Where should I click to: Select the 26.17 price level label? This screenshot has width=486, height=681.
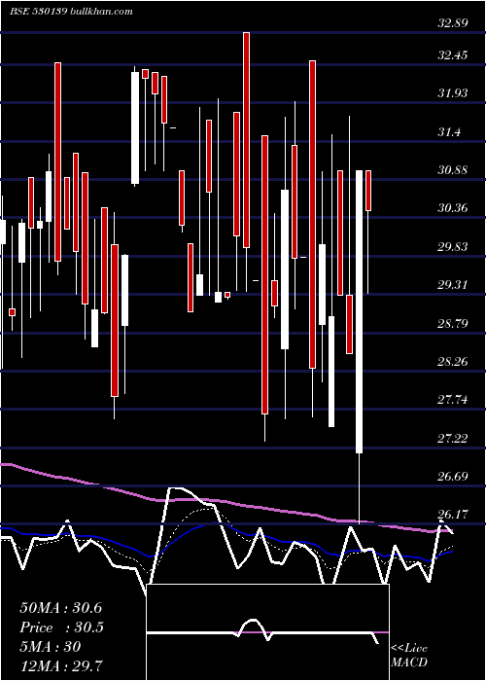(453, 515)
